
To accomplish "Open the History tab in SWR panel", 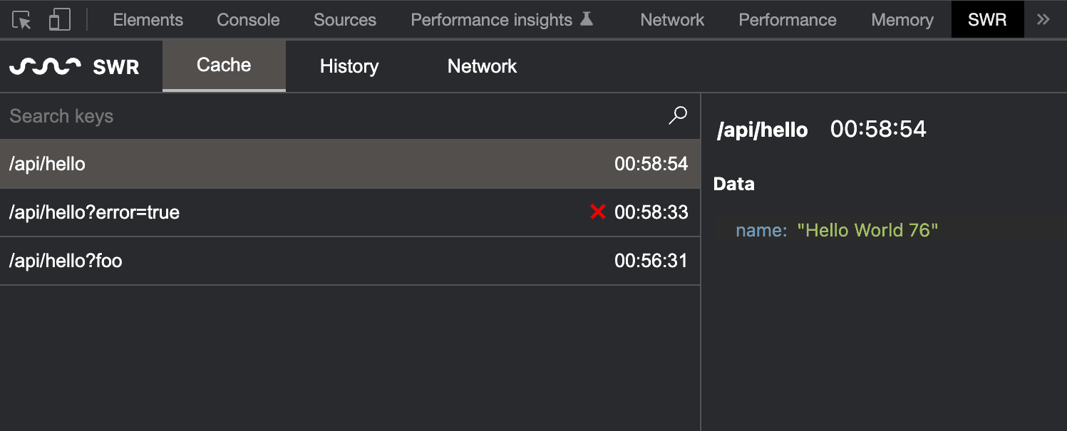I will (x=349, y=66).
